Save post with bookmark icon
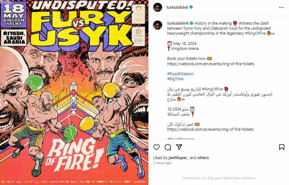This screenshot has width=289, height=185. point(281,147)
